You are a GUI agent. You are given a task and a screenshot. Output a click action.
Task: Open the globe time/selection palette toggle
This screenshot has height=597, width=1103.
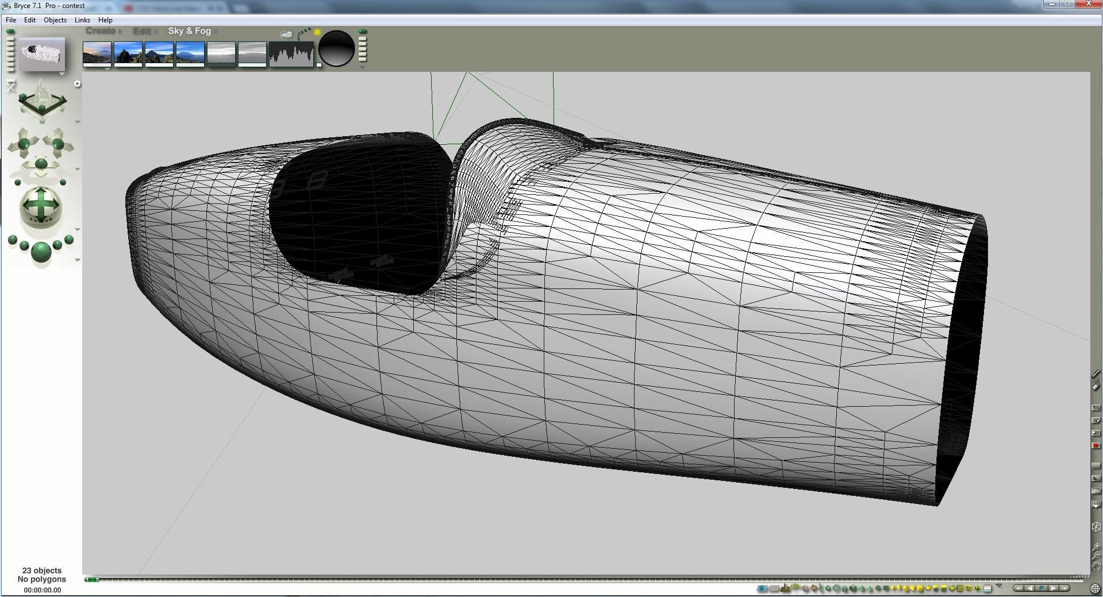coord(1095,588)
